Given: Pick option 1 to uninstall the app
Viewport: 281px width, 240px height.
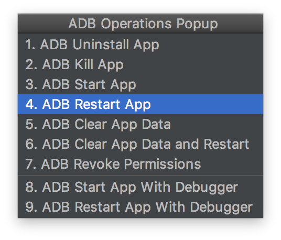Looking at the screenshot, I should [140, 45].
